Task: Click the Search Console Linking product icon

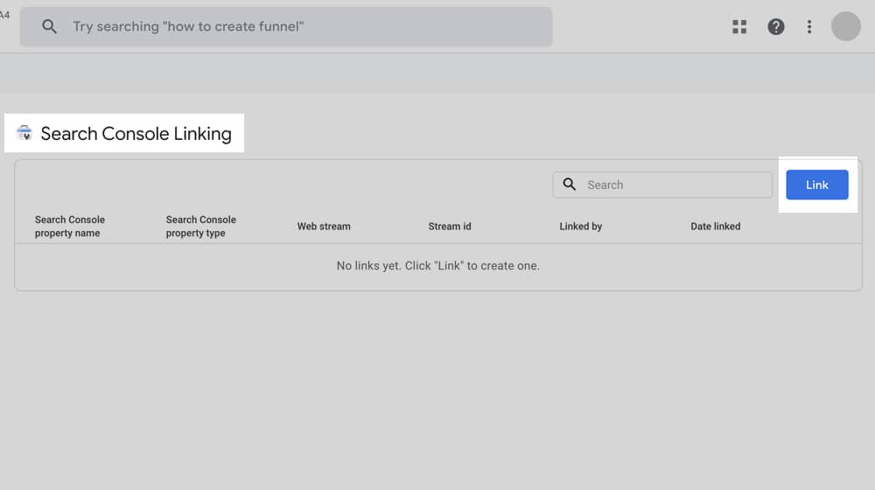Action: pyautogui.click(x=24, y=133)
